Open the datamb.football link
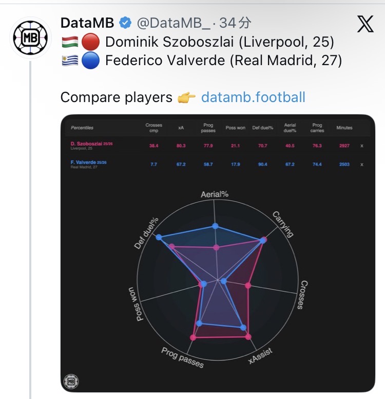385x399 pixels. tap(253, 97)
